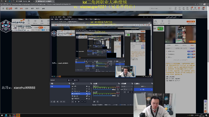Open the File menu in OBS
209x117 pixels.
(52, 19)
